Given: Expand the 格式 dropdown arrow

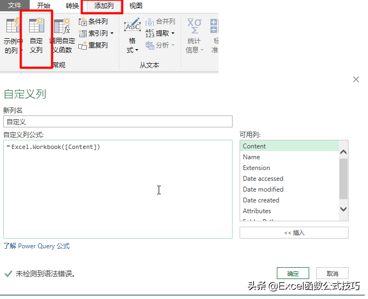Looking at the screenshot, I should point(137,50).
